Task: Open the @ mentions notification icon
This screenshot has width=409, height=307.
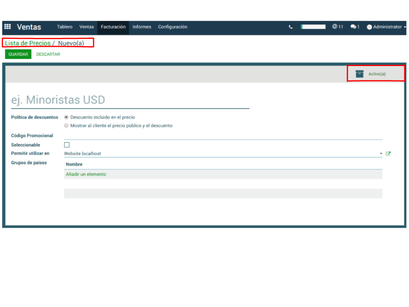Action: point(335,27)
